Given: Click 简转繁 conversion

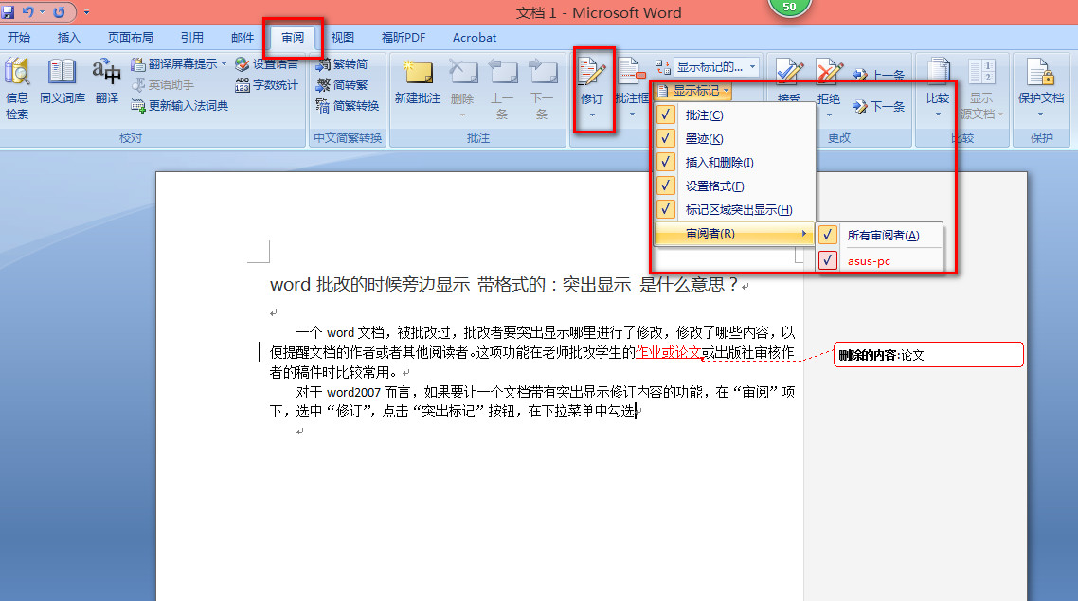Looking at the screenshot, I should point(342,85).
